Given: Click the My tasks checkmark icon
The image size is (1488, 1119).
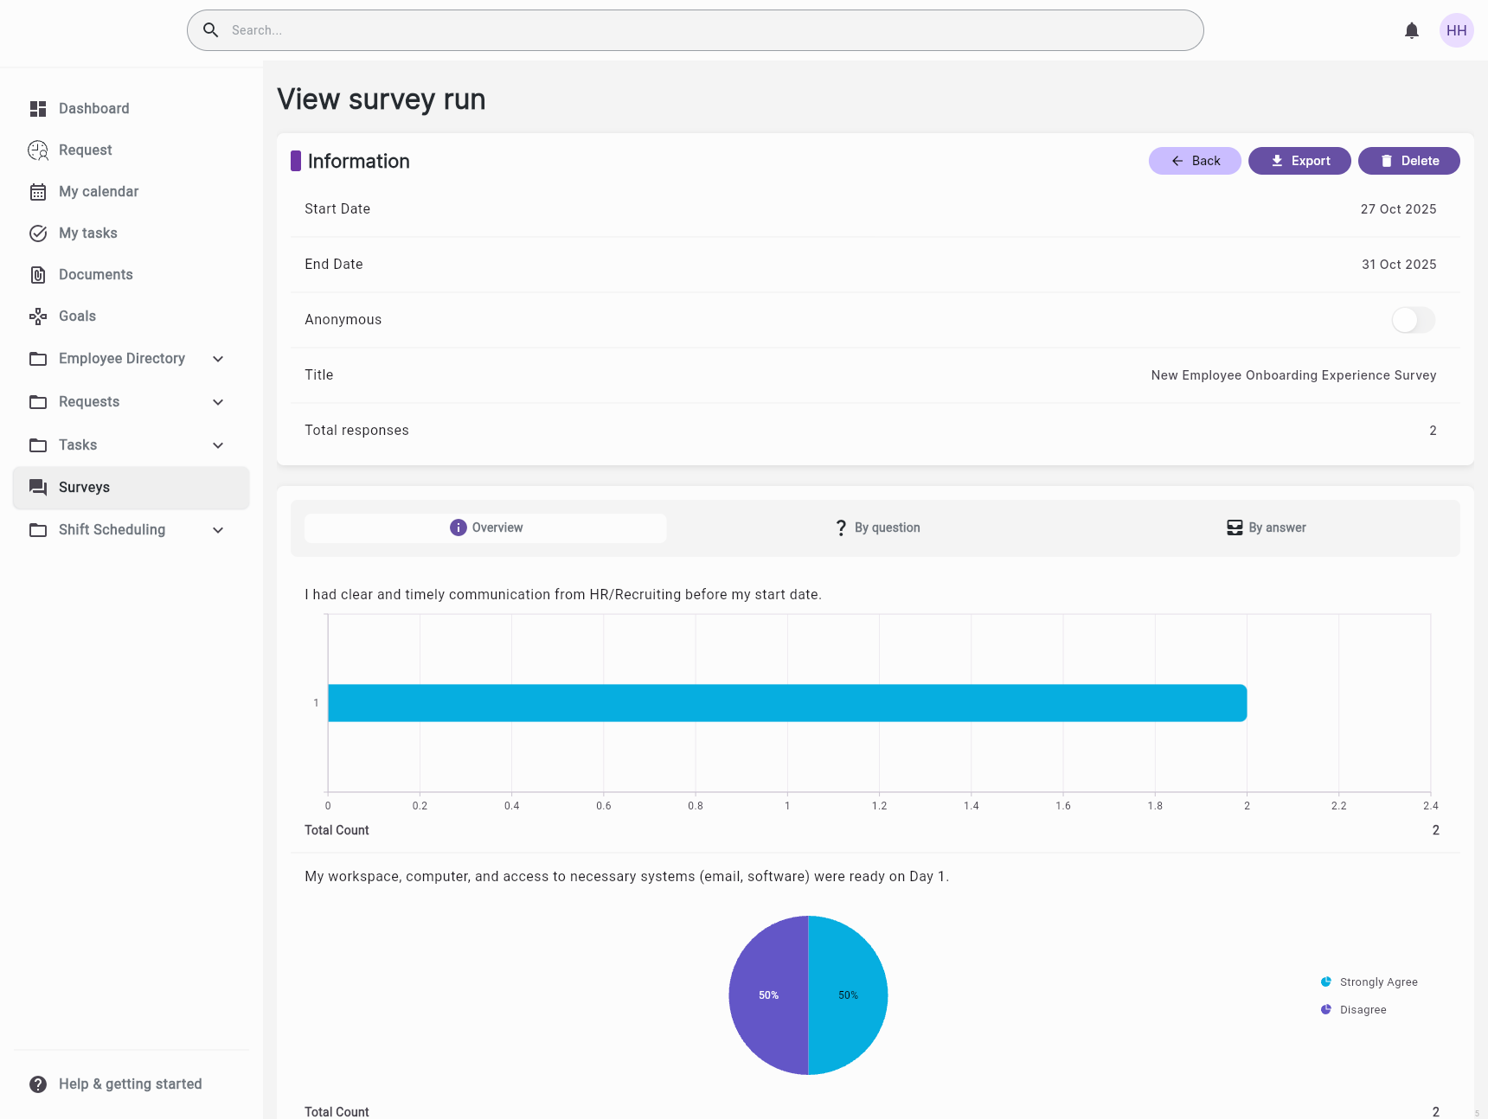Looking at the screenshot, I should (x=38, y=233).
